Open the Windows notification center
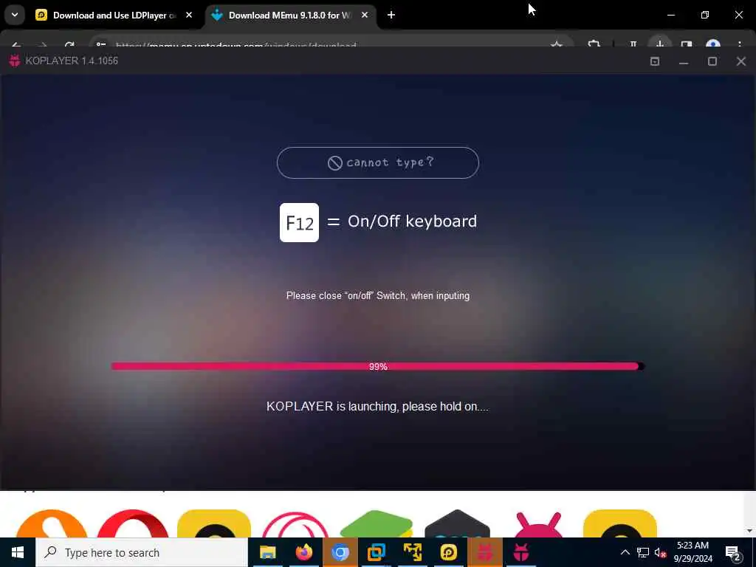The image size is (756, 567). [733, 552]
